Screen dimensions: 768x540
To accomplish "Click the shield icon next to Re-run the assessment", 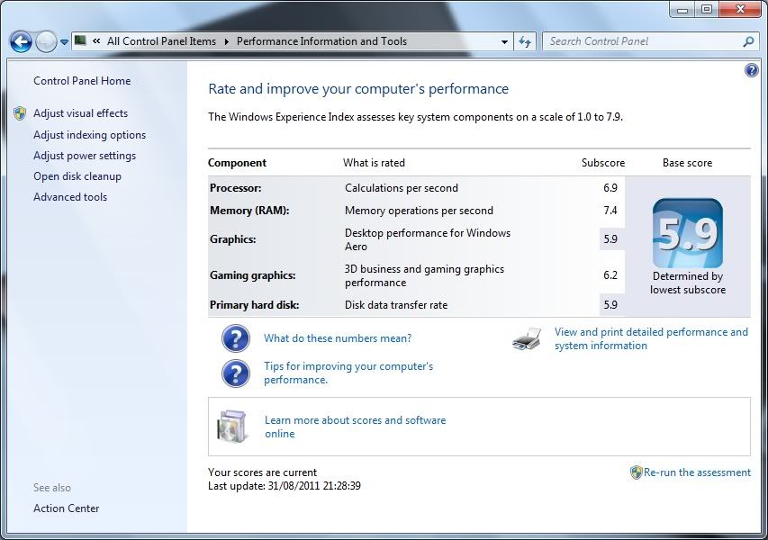I will tap(636, 472).
